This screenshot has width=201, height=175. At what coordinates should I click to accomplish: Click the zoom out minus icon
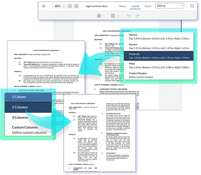pyautogui.click(x=70, y=6)
